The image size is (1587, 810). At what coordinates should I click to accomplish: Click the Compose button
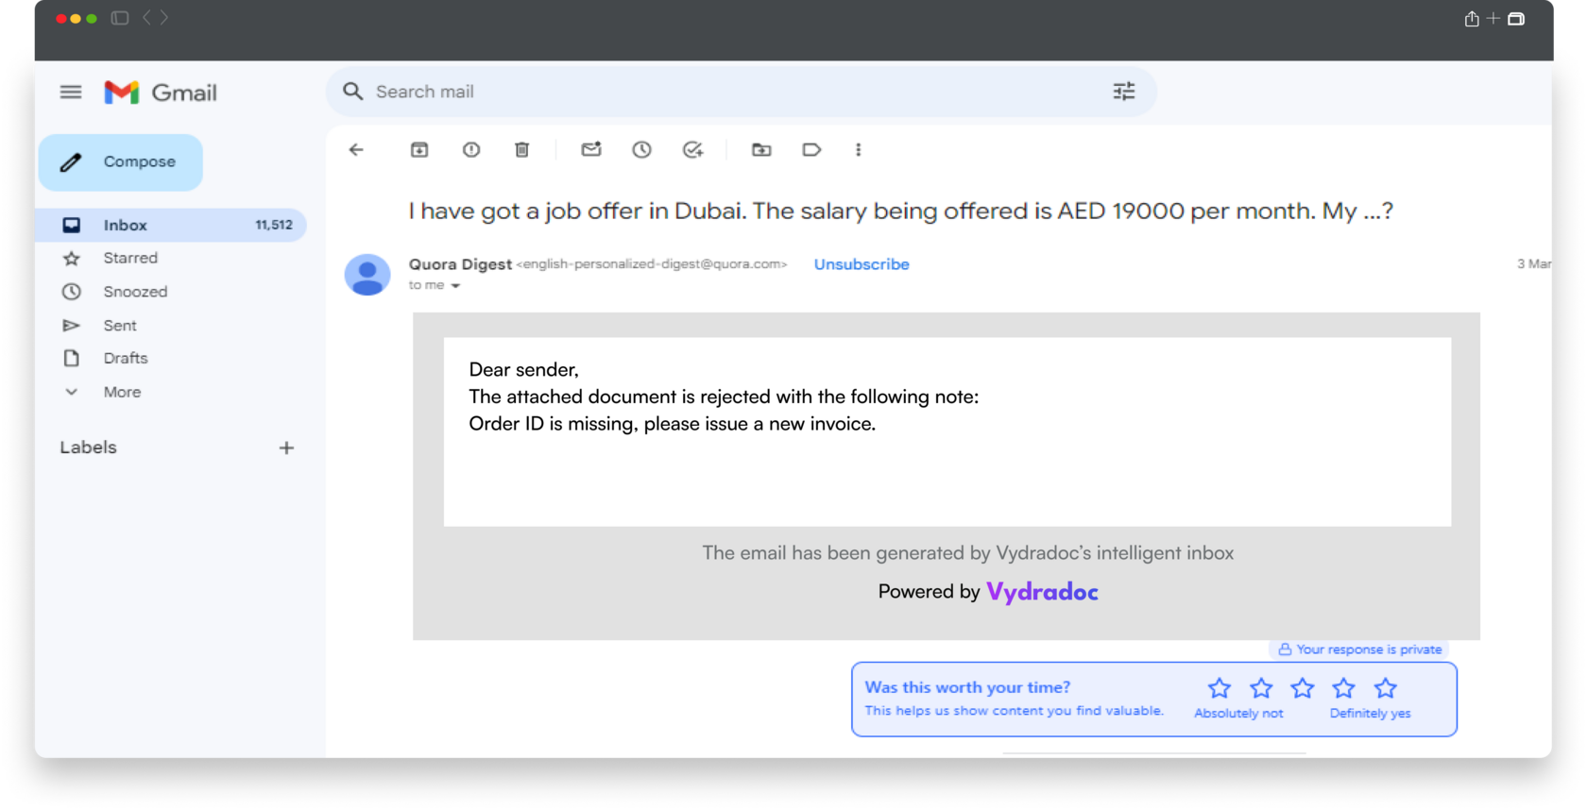click(x=121, y=162)
